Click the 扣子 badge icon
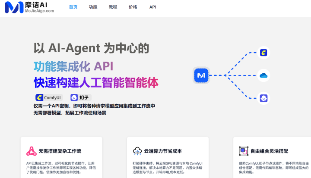This screenshot has width=311, height=178. pyautogui.click(x=74, y=97)
